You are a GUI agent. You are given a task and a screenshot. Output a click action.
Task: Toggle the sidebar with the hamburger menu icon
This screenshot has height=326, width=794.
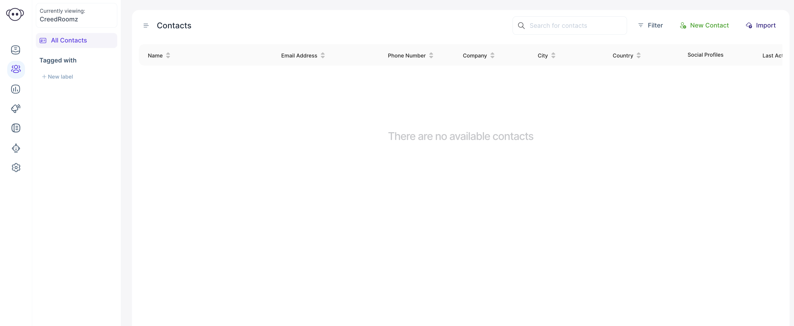coord(146,26)
